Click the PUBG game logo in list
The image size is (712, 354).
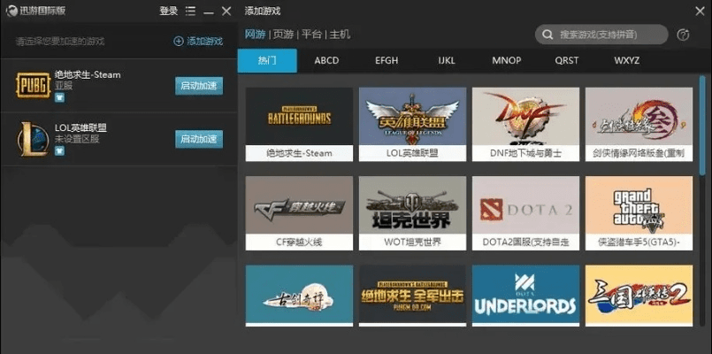pos(34,86)
